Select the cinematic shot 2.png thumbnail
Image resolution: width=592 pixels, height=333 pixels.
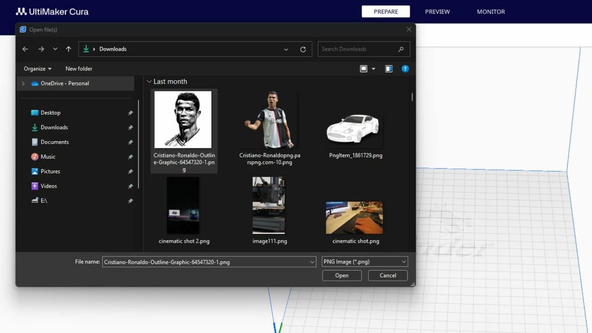(183, 205)
